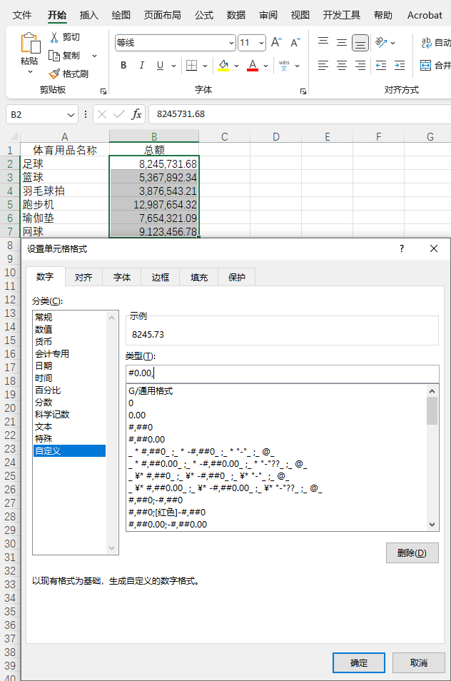
Task: Click merge and center icon
Action: pos(426,66)
